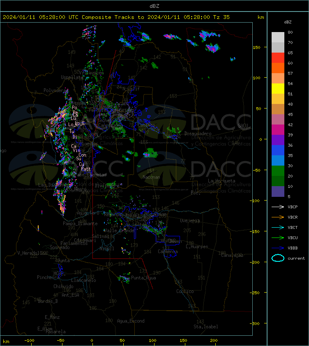This screenshot has height=346, width=309.
Task: Click the 200 km mark on horizontal axis
Action: coord(214,341)
